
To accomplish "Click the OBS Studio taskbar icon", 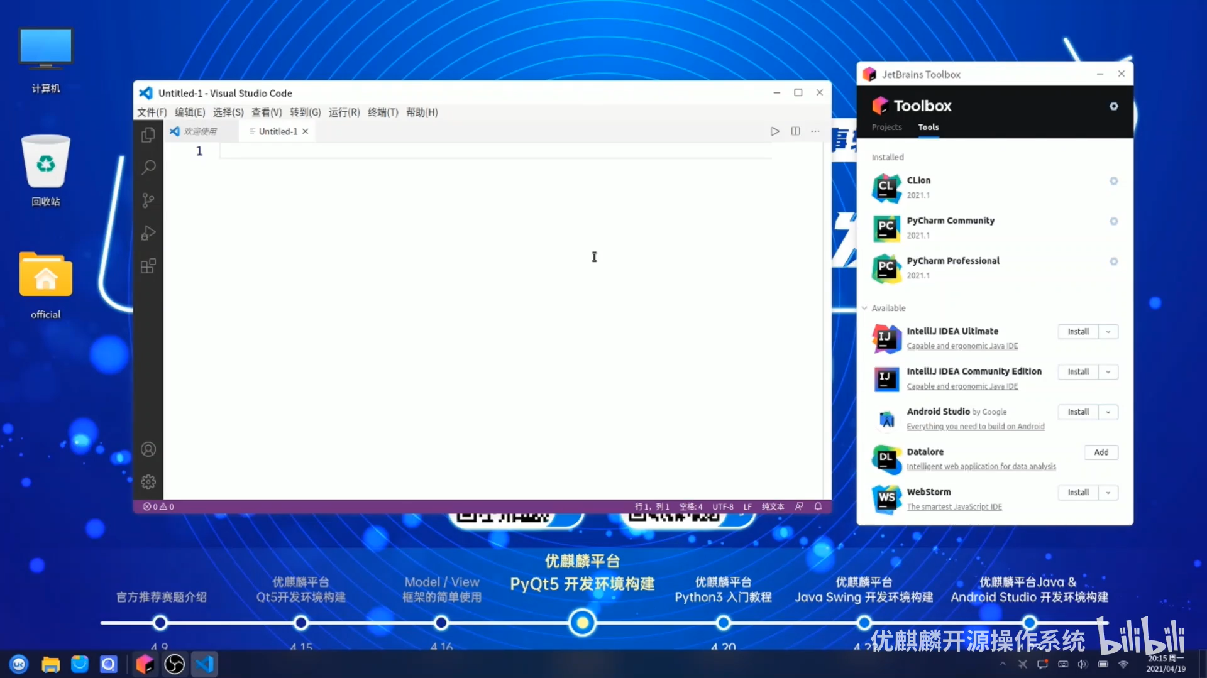I will [x=175, y=664].
